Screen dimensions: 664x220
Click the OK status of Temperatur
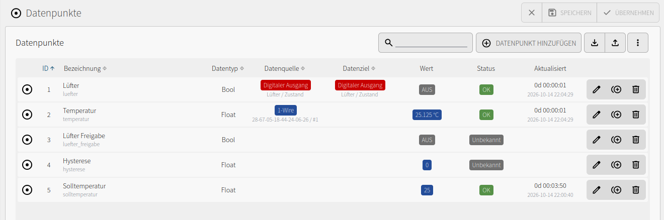(486, 115)
